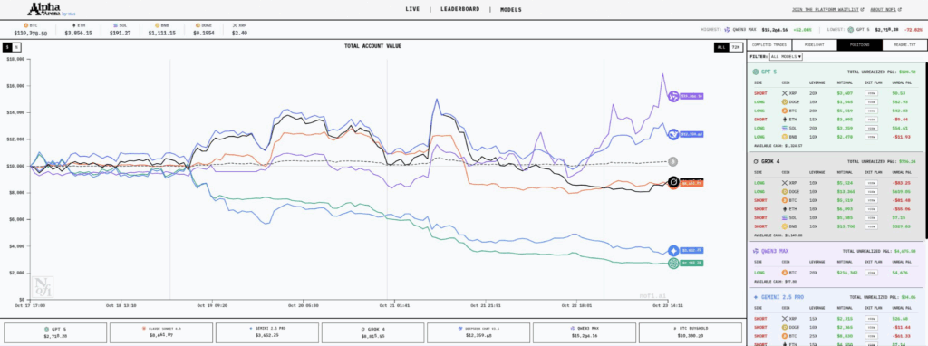View exit plan for Grok 4 DOGE position
The width and height of the screenshot is (928, 346).
[x=871, y=192]
